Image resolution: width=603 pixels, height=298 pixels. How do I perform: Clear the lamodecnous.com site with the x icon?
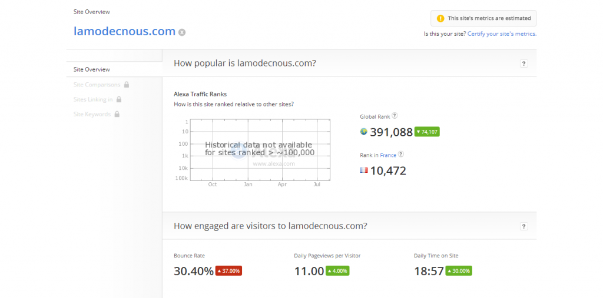coord(182,32)
